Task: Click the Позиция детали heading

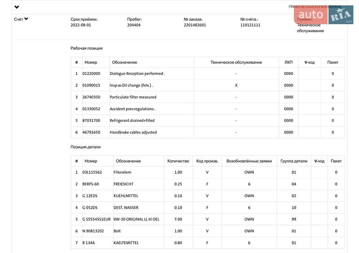Action: coord(86,147)
